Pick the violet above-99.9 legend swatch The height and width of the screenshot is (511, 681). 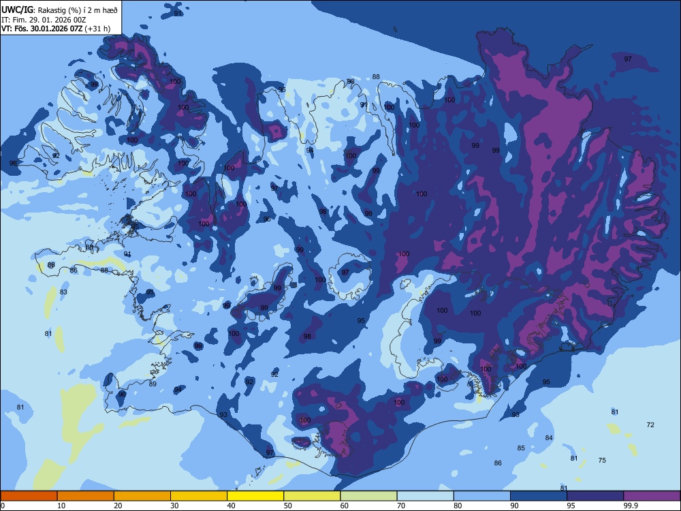click(x=652, y=496)
